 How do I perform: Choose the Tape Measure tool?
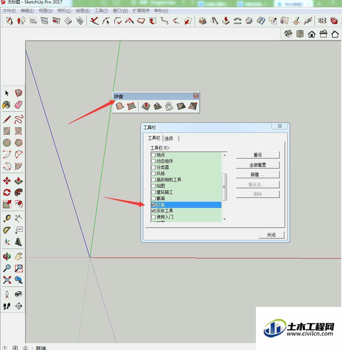(x=7, y=218)
